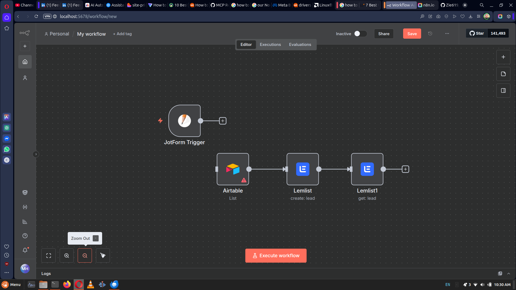This screenshot has width=516, height=290.
Task: Add a node after Lemlist1 using the plus connector
Action: [405, 169]
